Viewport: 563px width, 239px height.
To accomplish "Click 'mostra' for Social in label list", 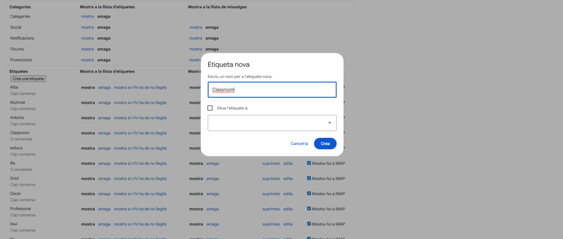I will (x=87, y=27).
